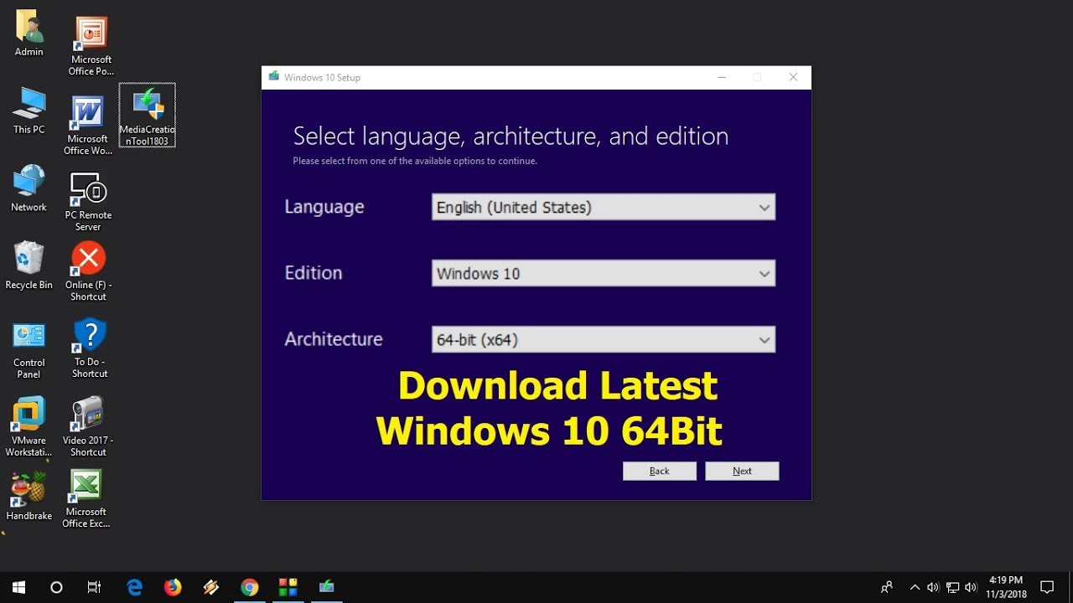
Task: Minimize the Windows 10 Setup window
Action: click(x=722, y=77)
